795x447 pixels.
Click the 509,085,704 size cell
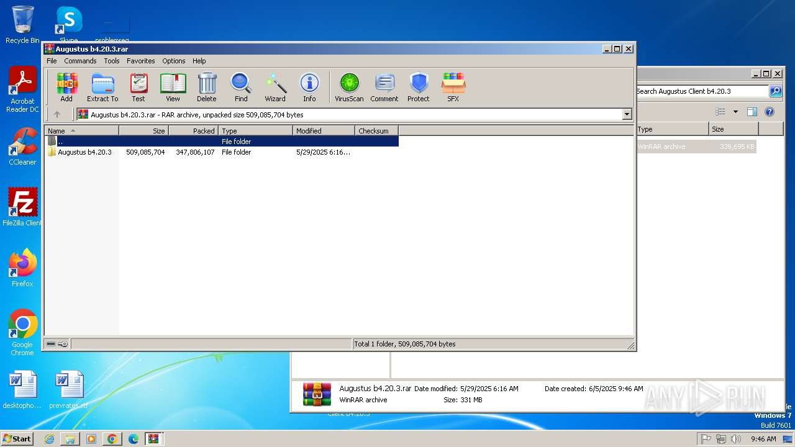click(x=145, y=152)
